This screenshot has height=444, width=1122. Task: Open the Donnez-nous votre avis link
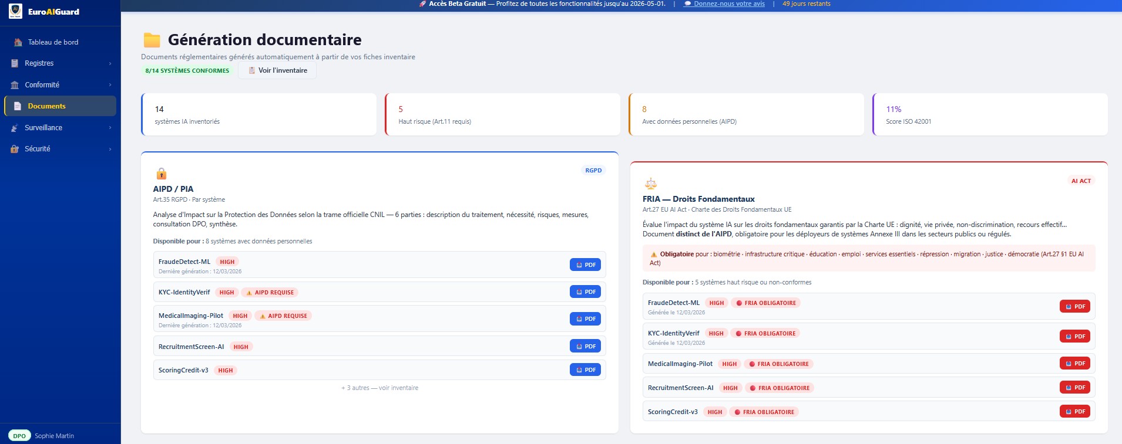tap(724, 4)
